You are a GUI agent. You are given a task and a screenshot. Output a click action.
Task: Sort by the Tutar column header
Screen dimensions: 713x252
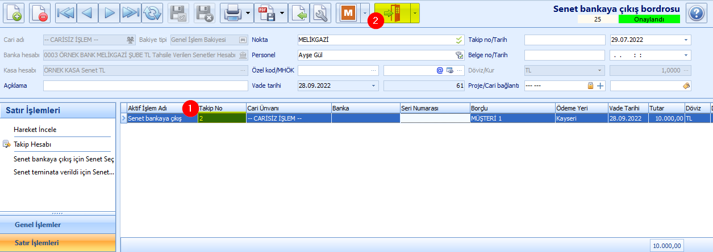point(666,108)
